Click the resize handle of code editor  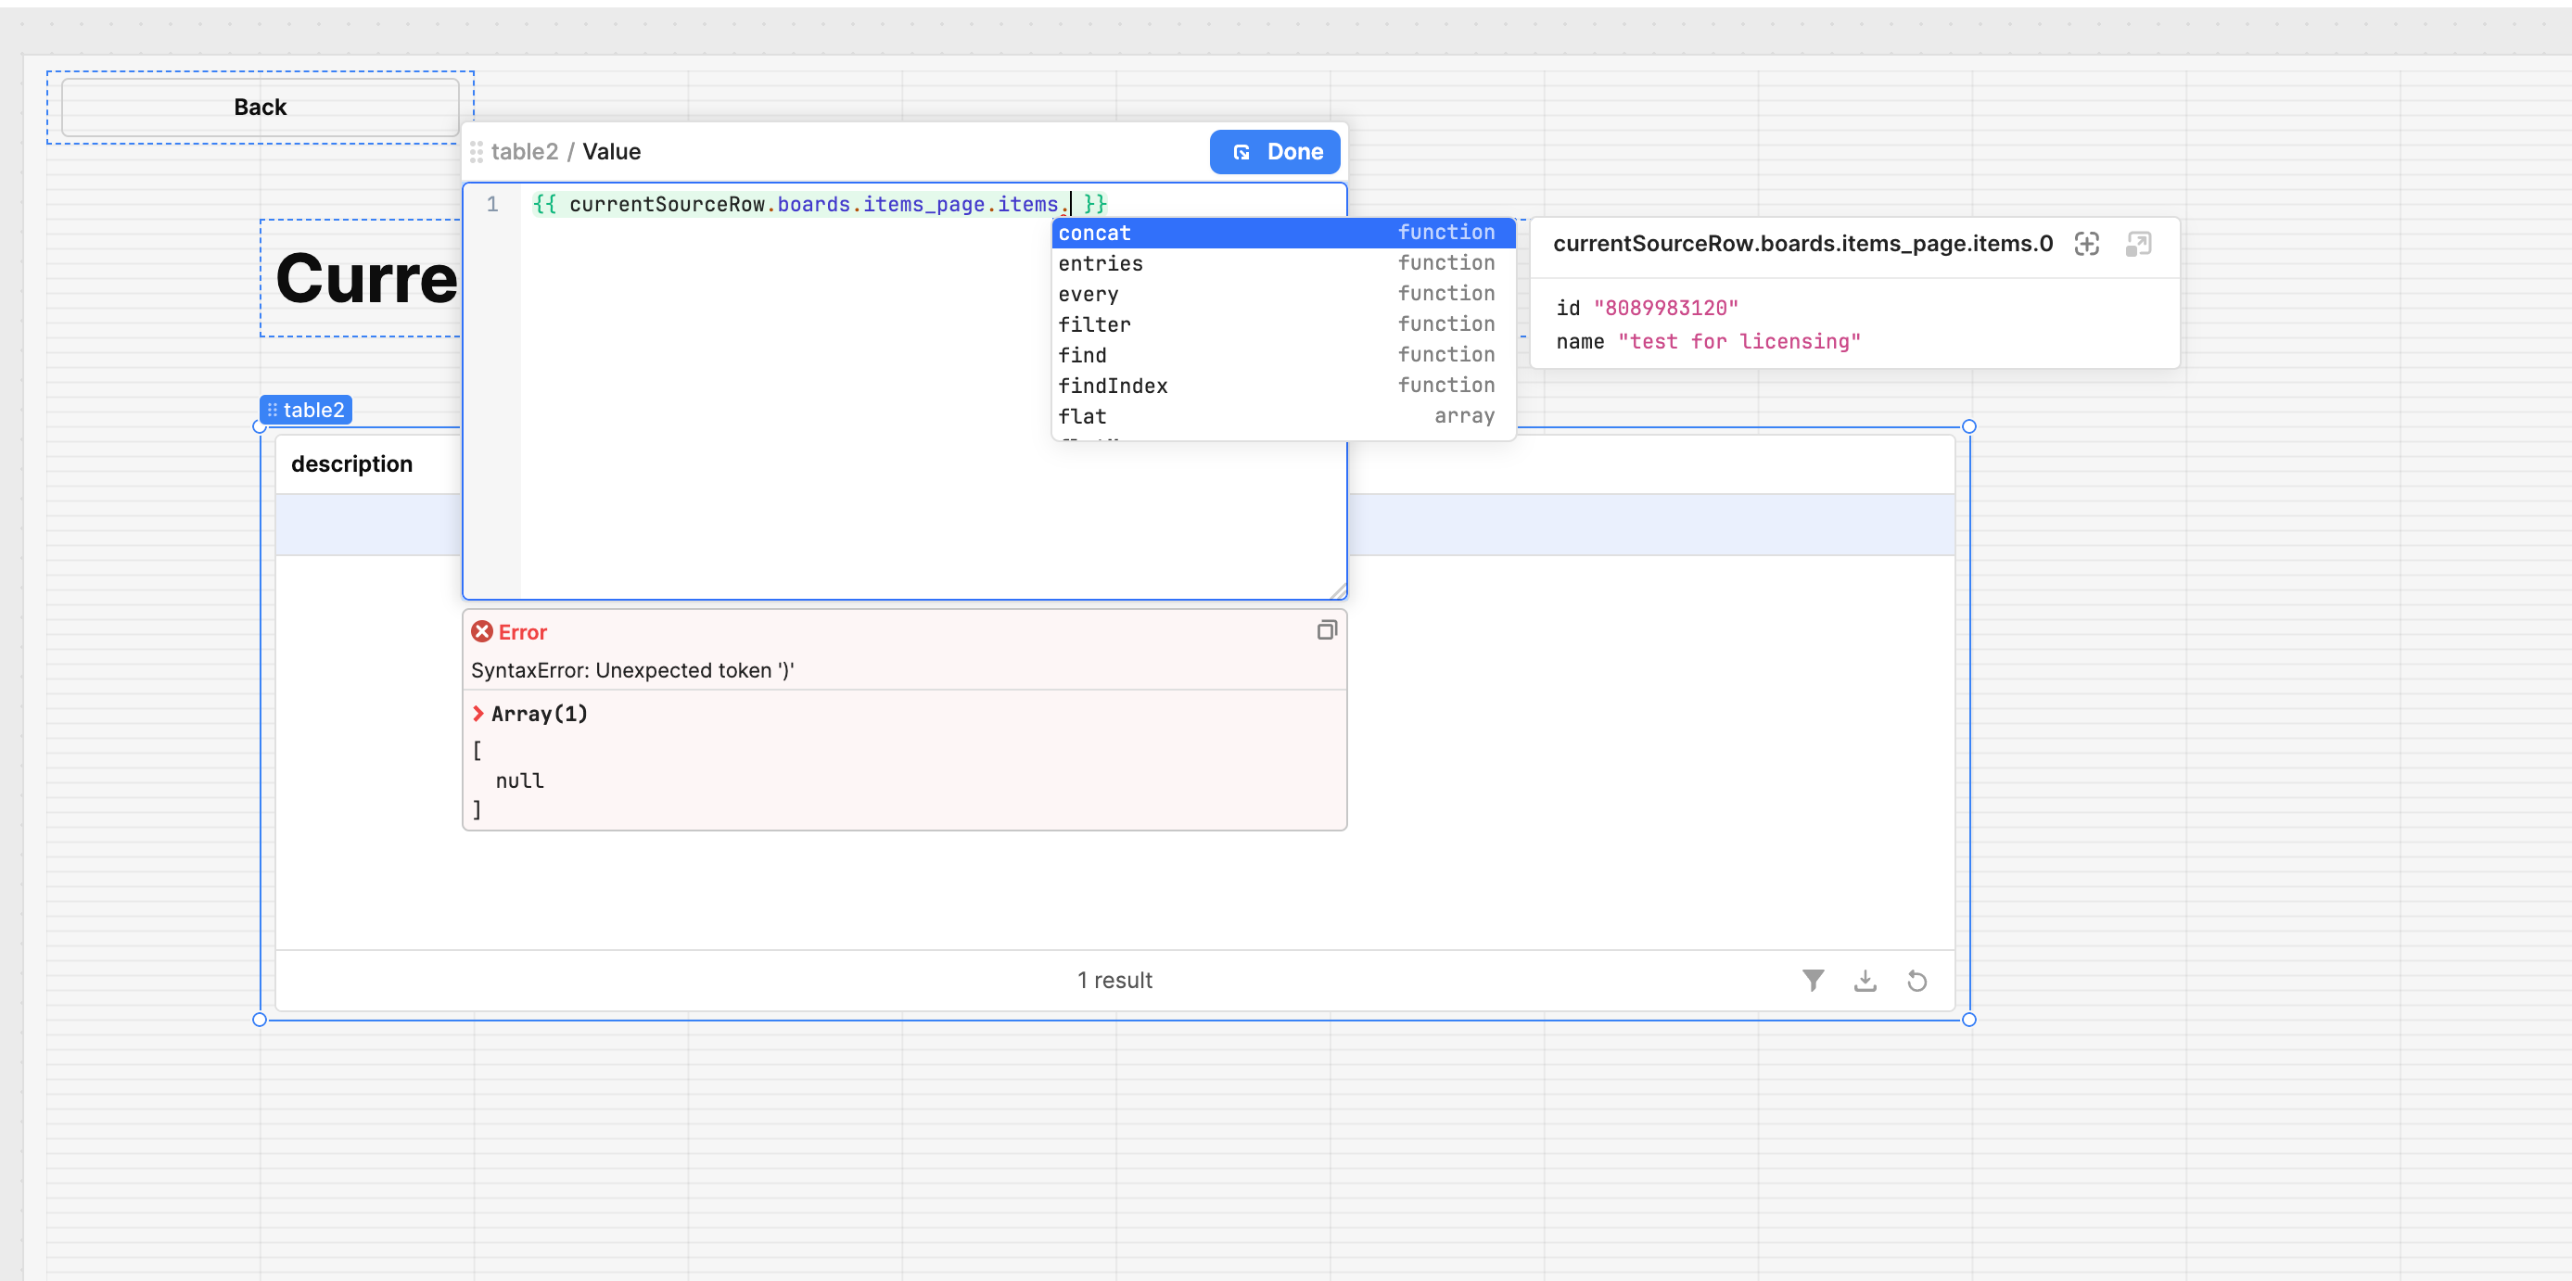click(x=1338, y=591)
